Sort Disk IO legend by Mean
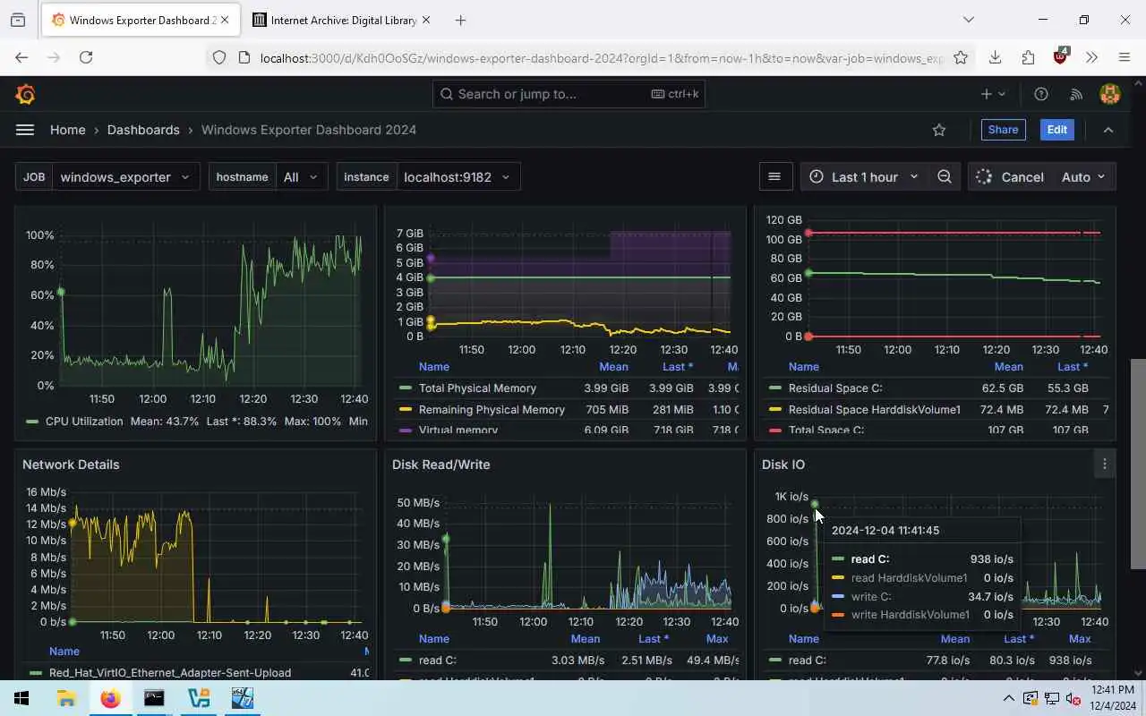This screenshot has height=716, width=1146. tap(954, 639)
